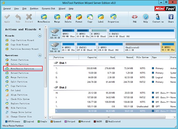Select the Unallocated 185.1 GB block
Viewport: 178px width, 129px height.
(143, 47)
